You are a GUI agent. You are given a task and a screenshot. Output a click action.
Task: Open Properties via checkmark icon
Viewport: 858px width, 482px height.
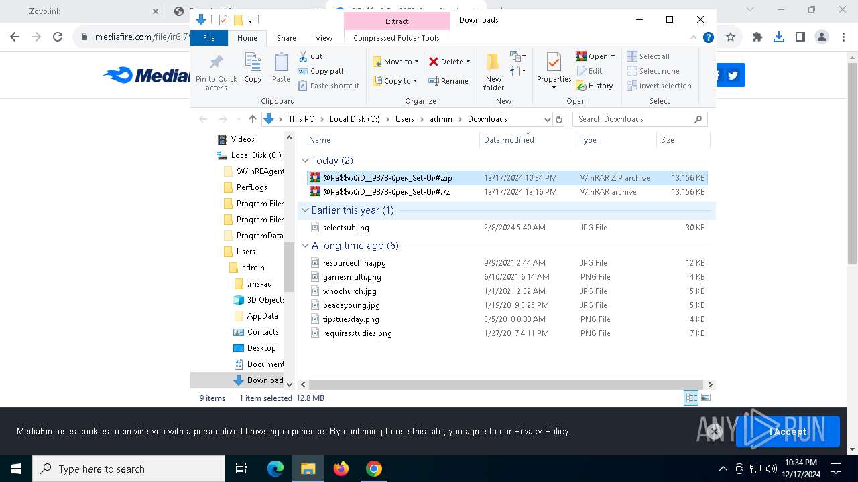click(554, 63)
